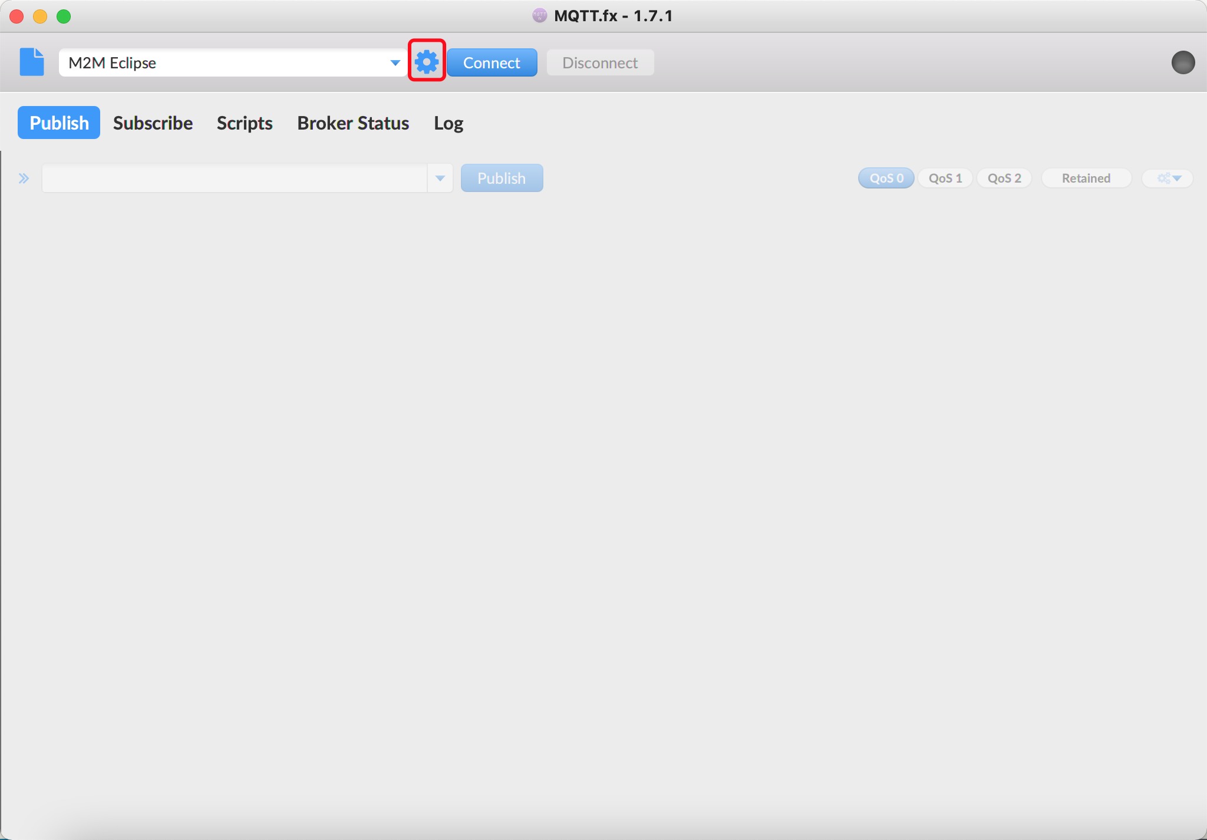Switch to the Log tab

(x=450, y=122)
